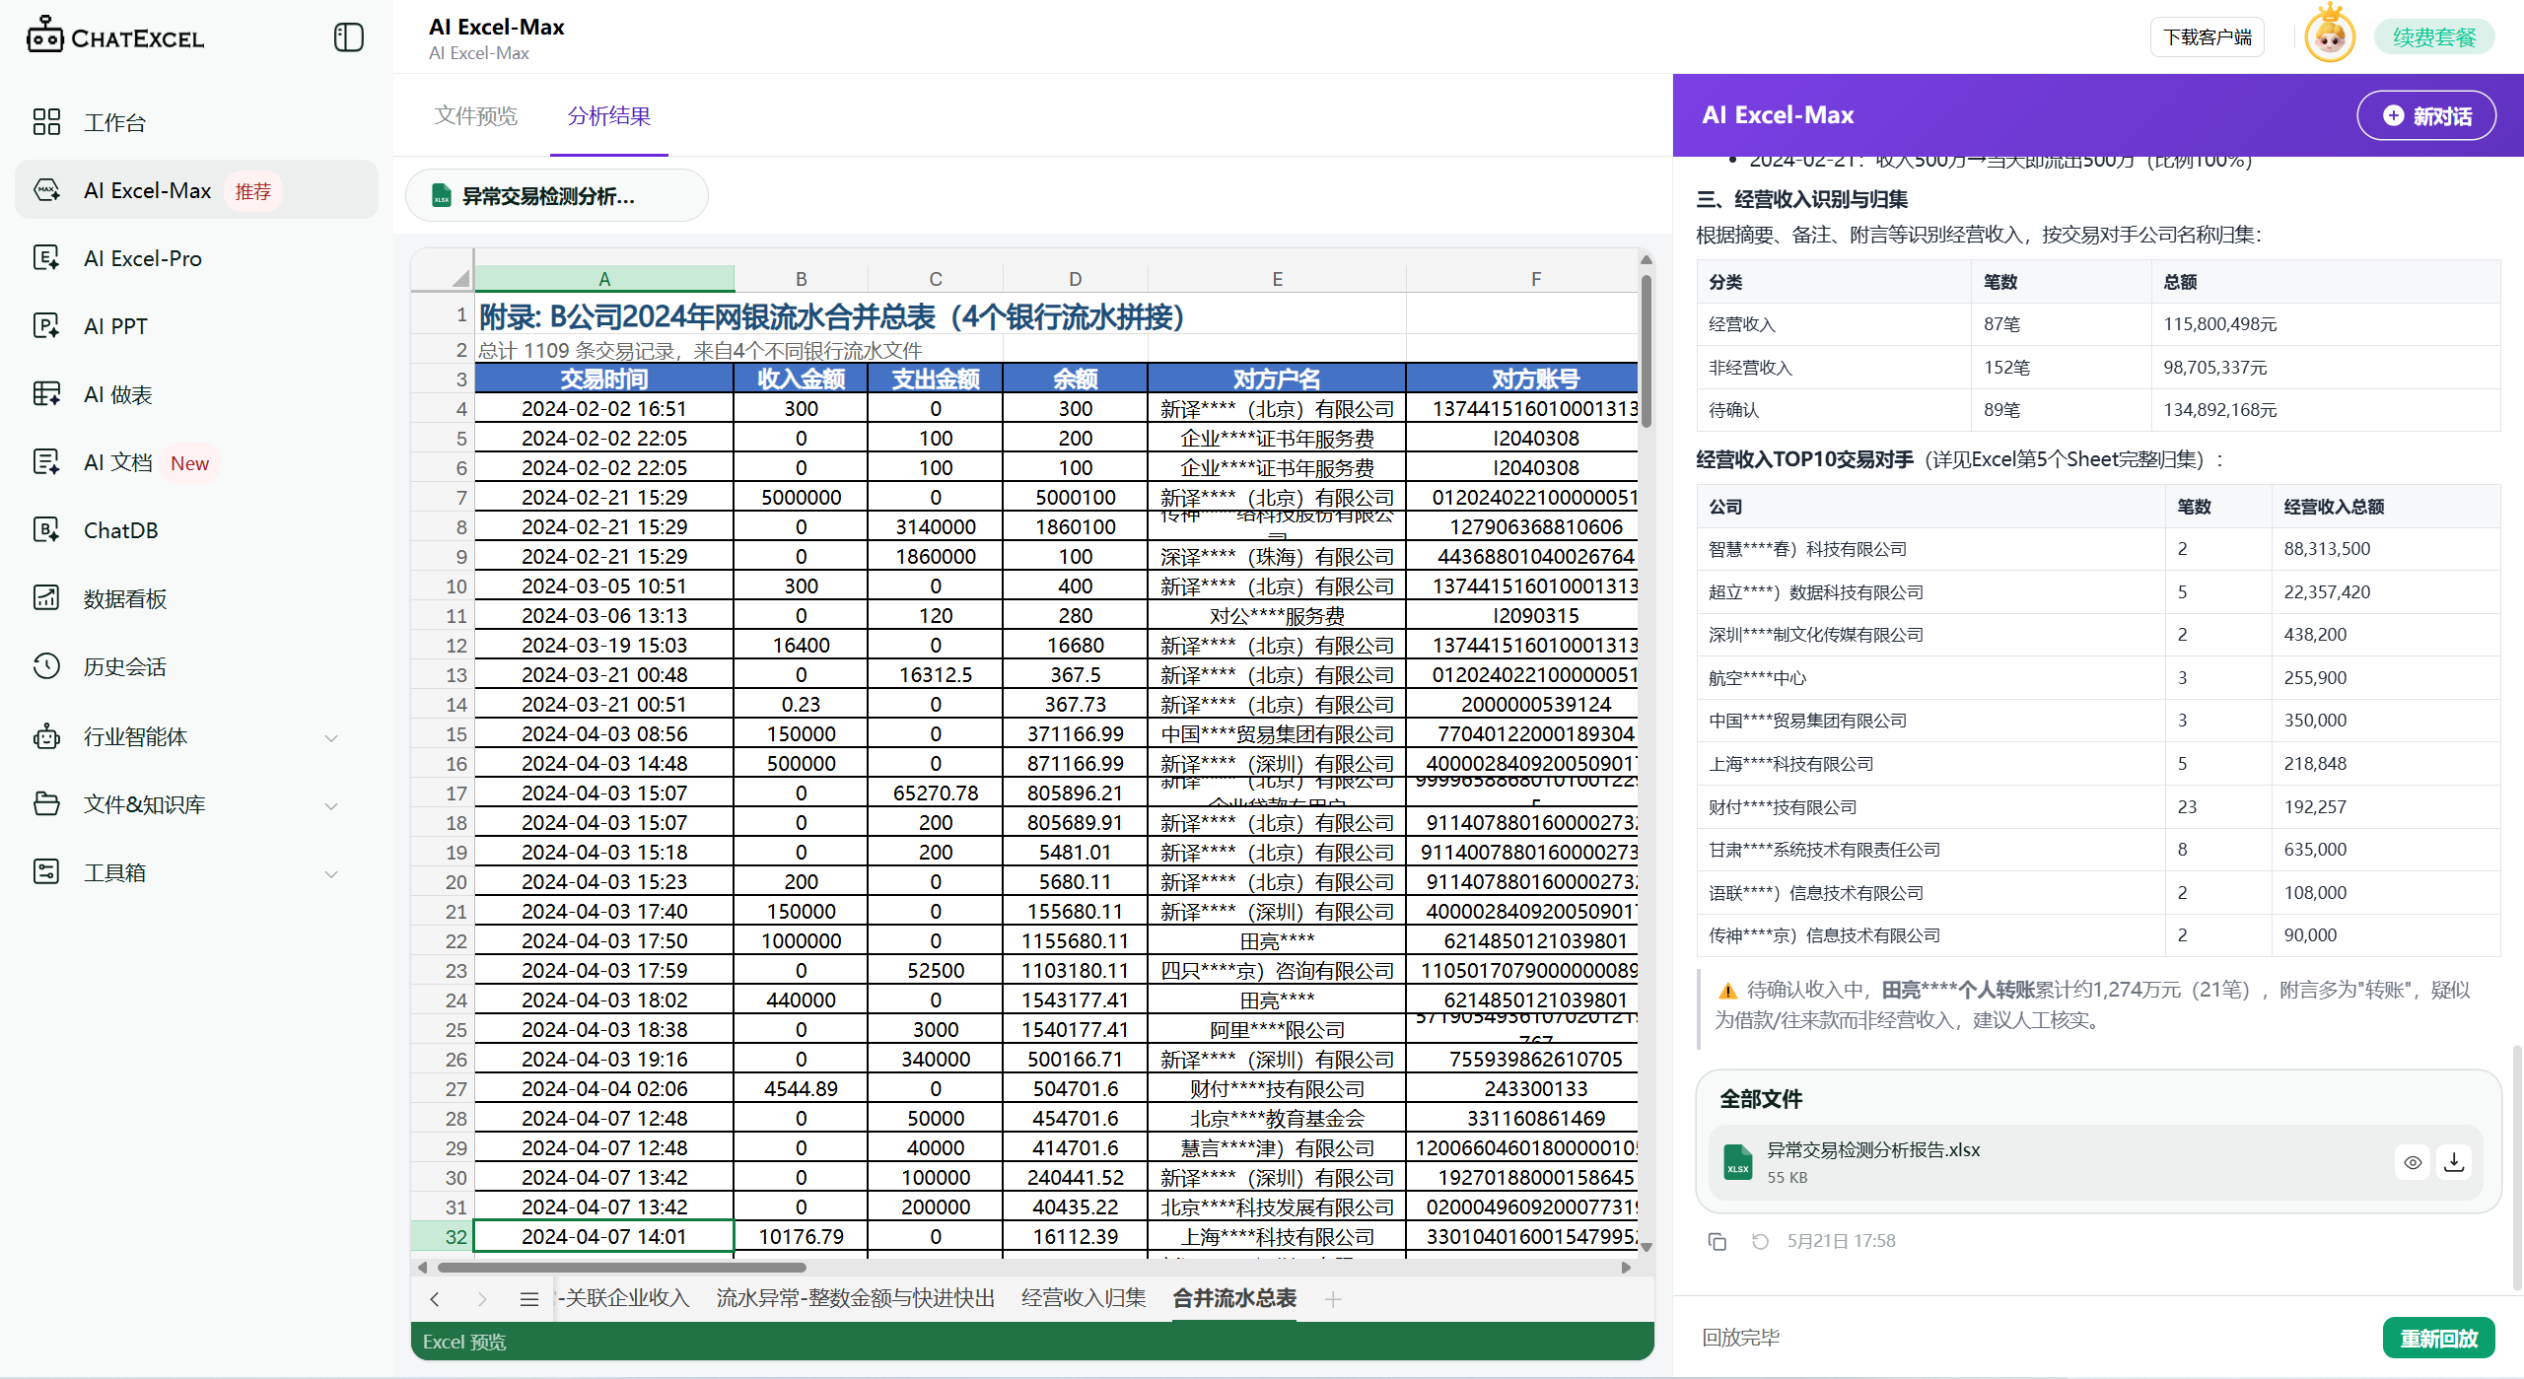Switch to 经营收入归集 sheet tab
Viewport: 2524px width, 1379px height.
pyautogui.click(x=1084, y=1298)
